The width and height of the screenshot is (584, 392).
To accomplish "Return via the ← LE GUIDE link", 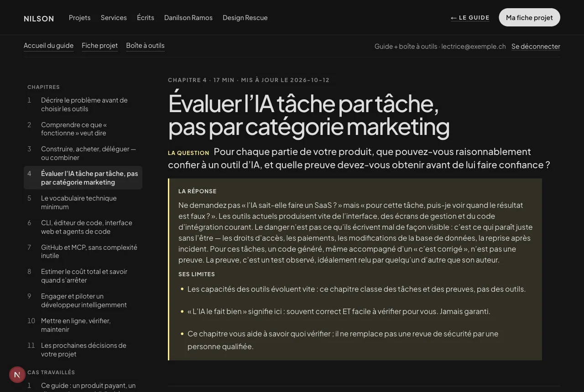I will coord(470,18).
